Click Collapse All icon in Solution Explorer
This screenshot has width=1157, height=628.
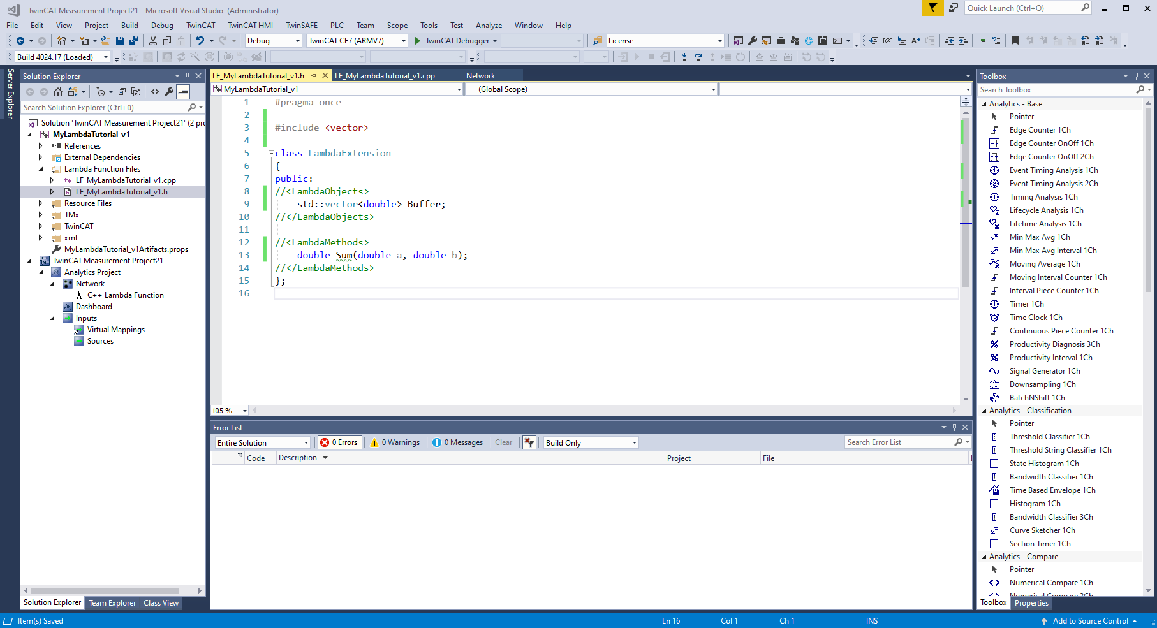tap(122, 92)
